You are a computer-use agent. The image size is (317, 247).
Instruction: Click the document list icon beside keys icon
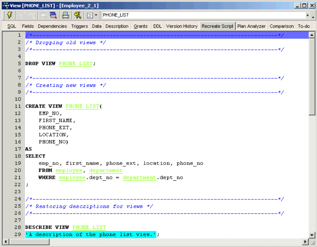coord(90,15)
